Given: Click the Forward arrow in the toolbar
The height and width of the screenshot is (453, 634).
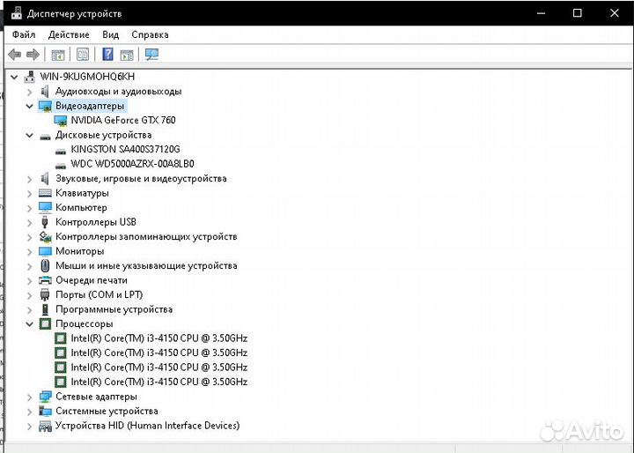Looking at the screenshot, I should tap(33, 55).
